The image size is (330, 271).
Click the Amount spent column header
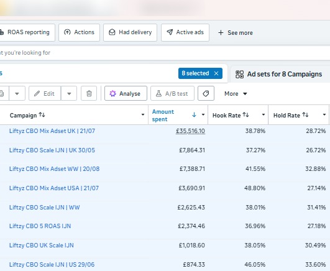(x=163, y=115)
